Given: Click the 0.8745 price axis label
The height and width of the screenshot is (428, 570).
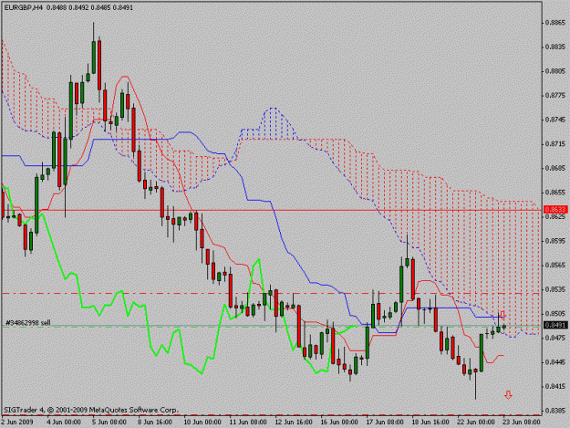Looking at the screenshot, I should (x=554, y=120).
